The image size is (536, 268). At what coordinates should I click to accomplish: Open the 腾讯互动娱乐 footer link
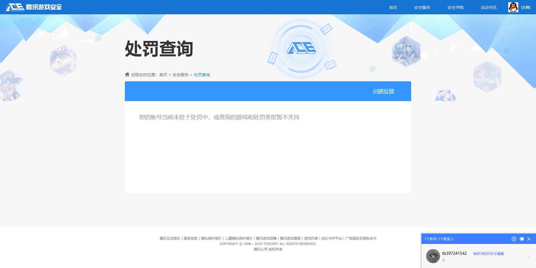click(x=170, y=238)
